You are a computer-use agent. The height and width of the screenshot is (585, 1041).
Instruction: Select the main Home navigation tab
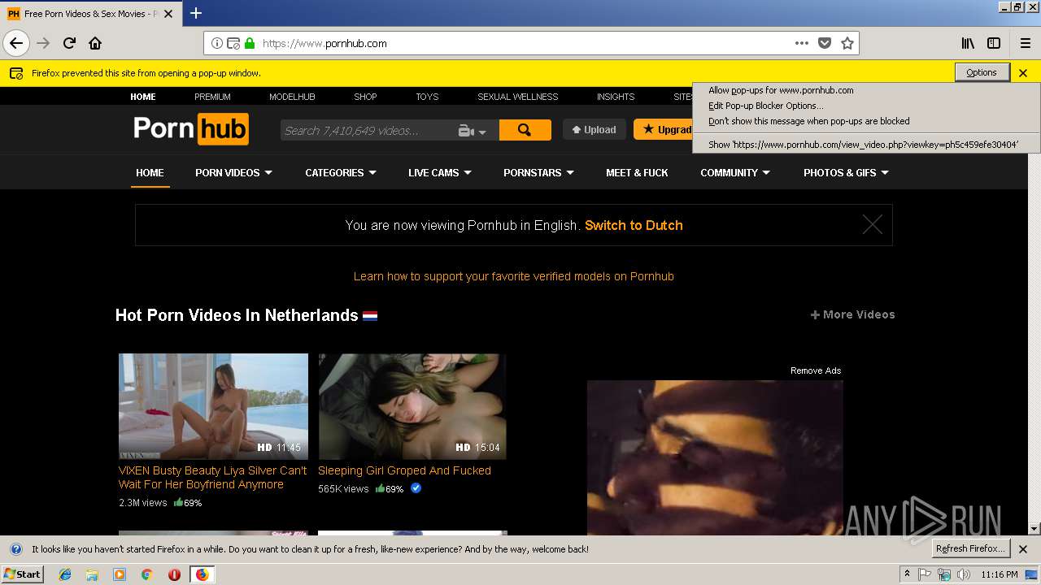tap(150, 173)
